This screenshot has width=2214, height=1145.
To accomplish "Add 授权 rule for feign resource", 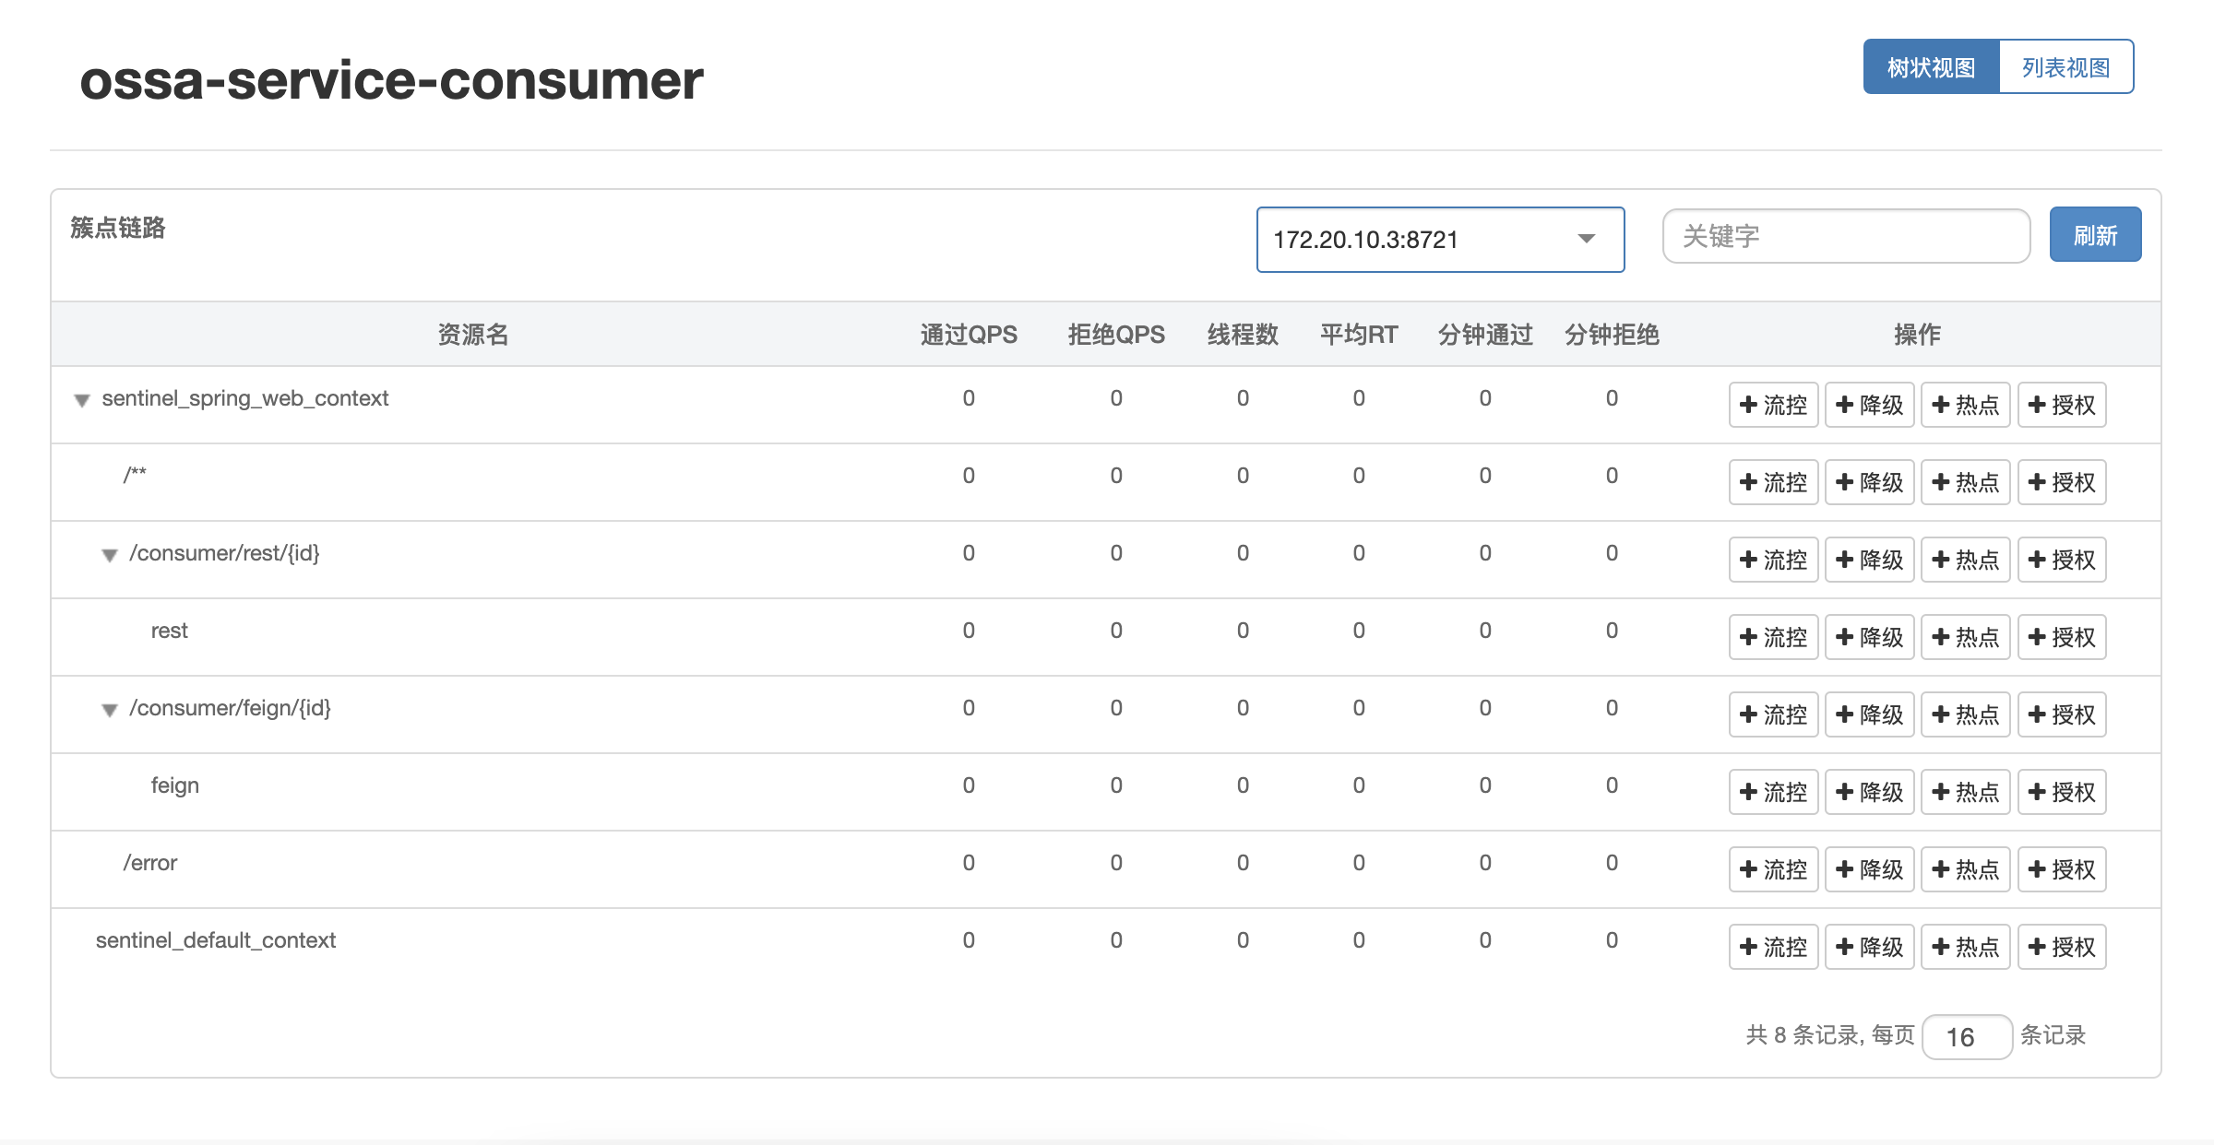I will [x=2062, y=792].
